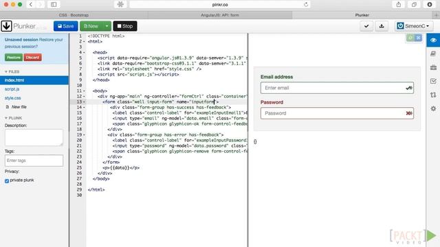The width and height of the screenshot is (440, 247).
Task: Go back in Safari
Action: click(x=31, y=5)
